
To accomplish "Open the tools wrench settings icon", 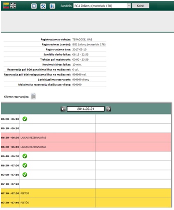I will [43, 6].
